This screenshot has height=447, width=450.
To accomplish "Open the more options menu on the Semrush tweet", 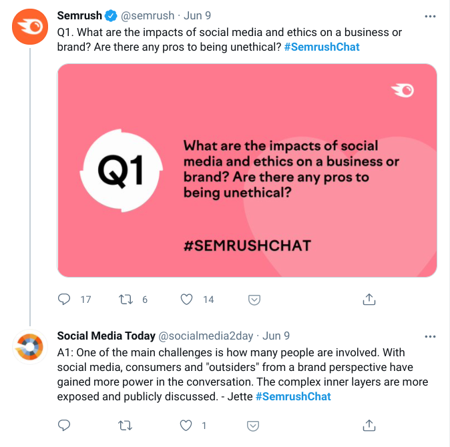I will 431,15.
